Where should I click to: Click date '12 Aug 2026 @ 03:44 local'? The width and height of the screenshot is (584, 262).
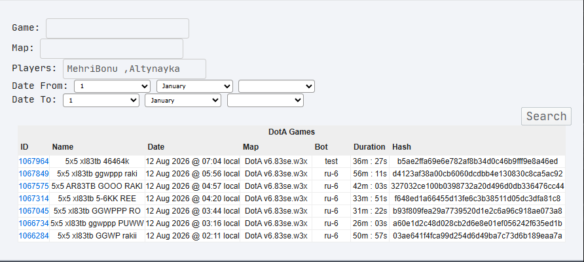point(192,211)
